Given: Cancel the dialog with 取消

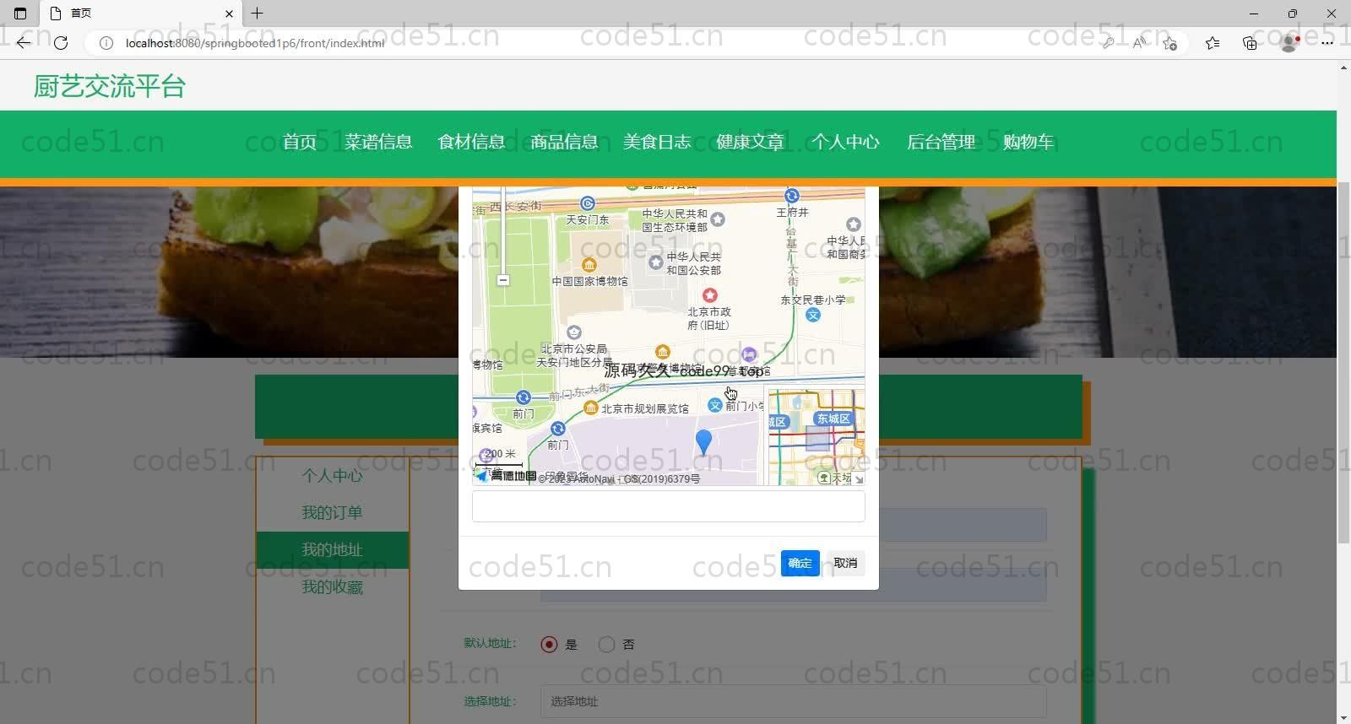Looking at the screenshot, I should [x=845, y=563].
